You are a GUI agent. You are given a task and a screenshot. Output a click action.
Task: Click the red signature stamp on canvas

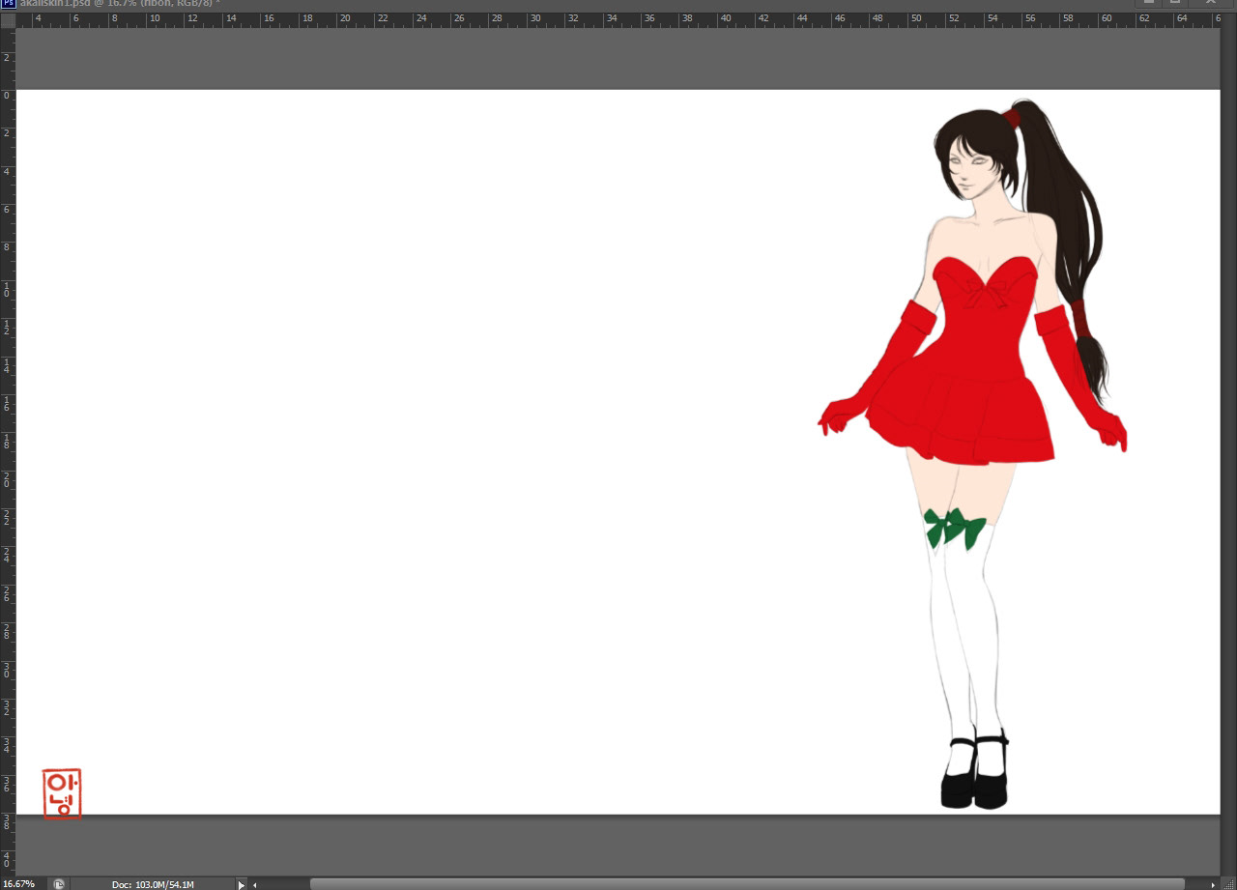pyautogui.click(x=62, y=793)
